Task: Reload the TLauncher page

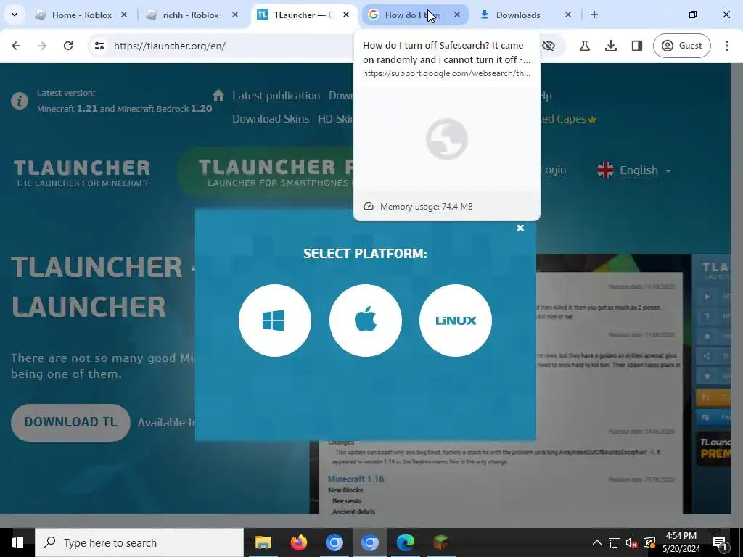Action: 68,46
